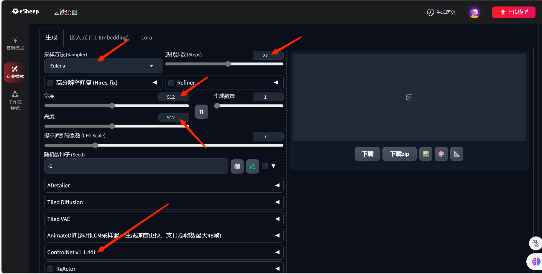Click the green recycle seed icon
Screen dimensions: 542x274
(x=253, y=166)
